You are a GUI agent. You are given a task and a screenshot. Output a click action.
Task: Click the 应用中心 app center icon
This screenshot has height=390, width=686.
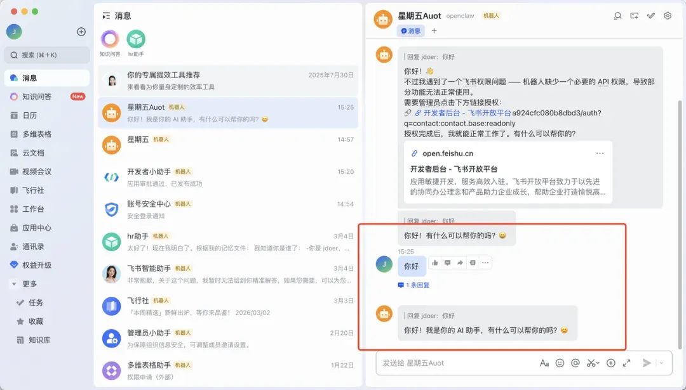pyautogui.click(x=14, y=228)
